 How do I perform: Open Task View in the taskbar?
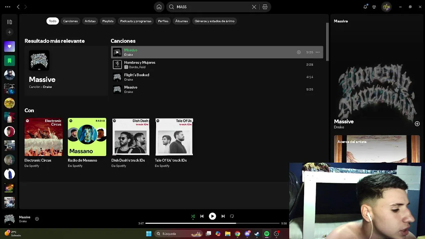click(208, 234)
